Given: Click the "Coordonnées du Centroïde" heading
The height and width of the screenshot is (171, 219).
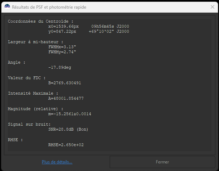Looking at the screenshot, I should [40, 21].
